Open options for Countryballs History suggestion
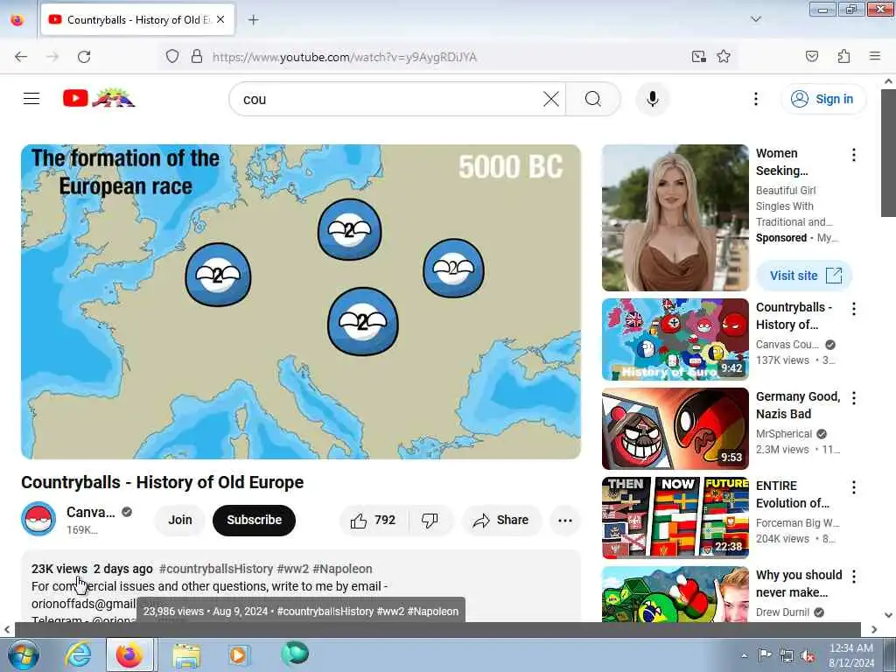This screenshot has width=896, height=672. pos(854,309)
